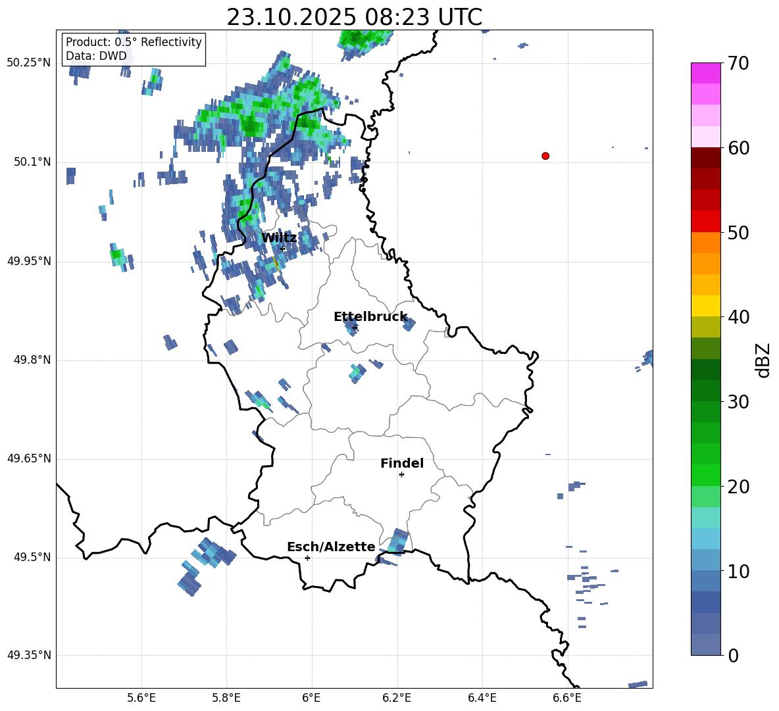Click the 'Data: DWD' text
The height and width of the screenshot is (711, 779).
[x=96, y=56]
